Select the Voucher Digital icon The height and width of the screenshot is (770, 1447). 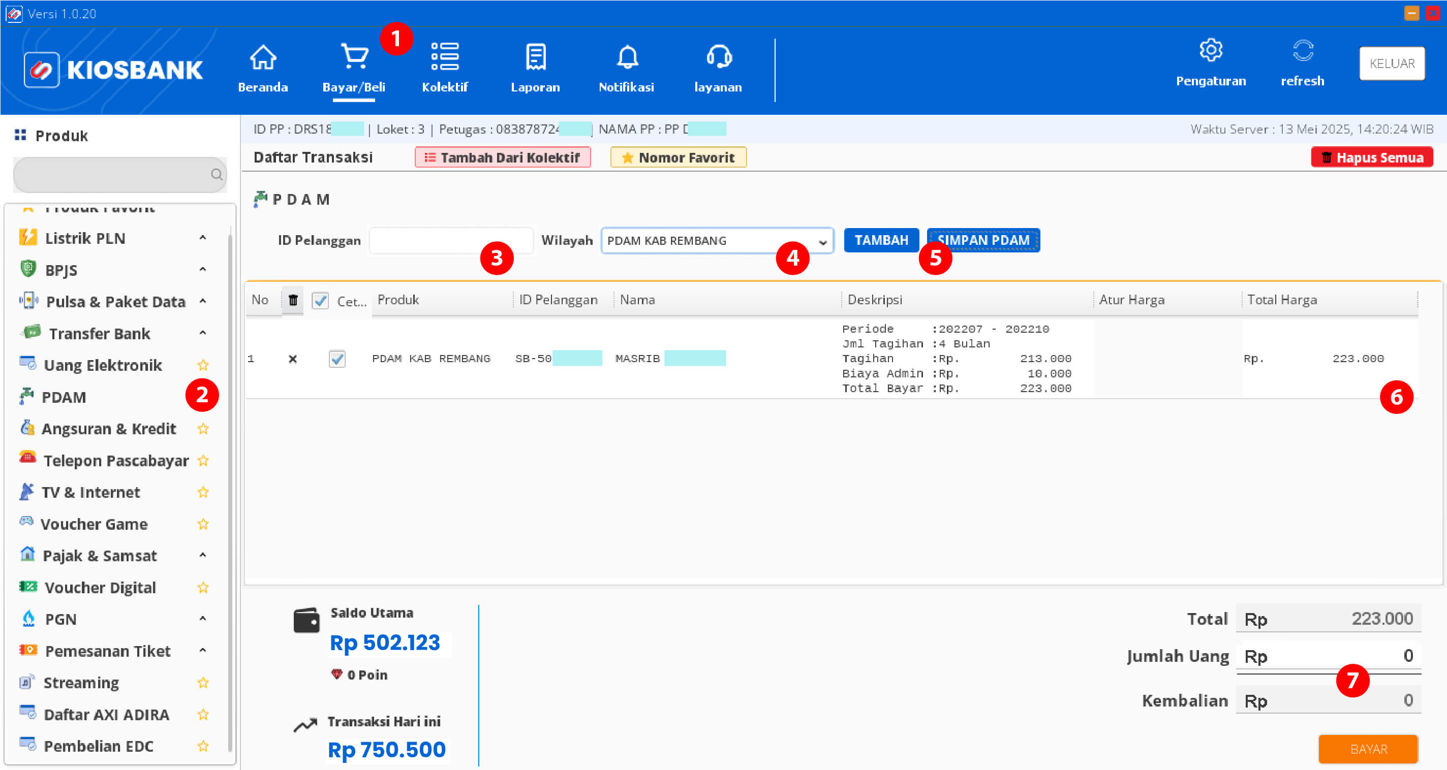coord(28,587)
